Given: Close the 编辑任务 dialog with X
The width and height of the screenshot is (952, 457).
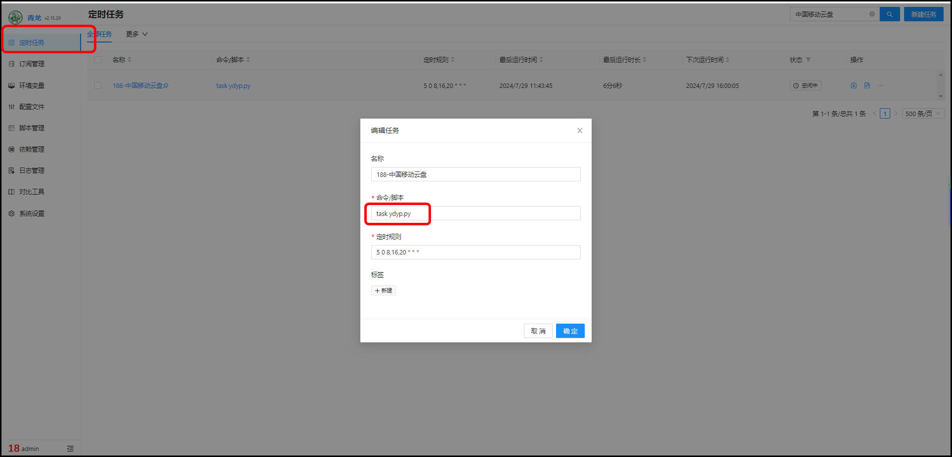Looking at the screenshot, I should (580, 130).
